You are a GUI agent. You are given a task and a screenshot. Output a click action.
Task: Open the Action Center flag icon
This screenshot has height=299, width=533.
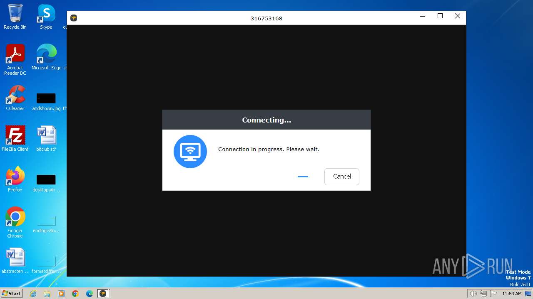(493, 294)
